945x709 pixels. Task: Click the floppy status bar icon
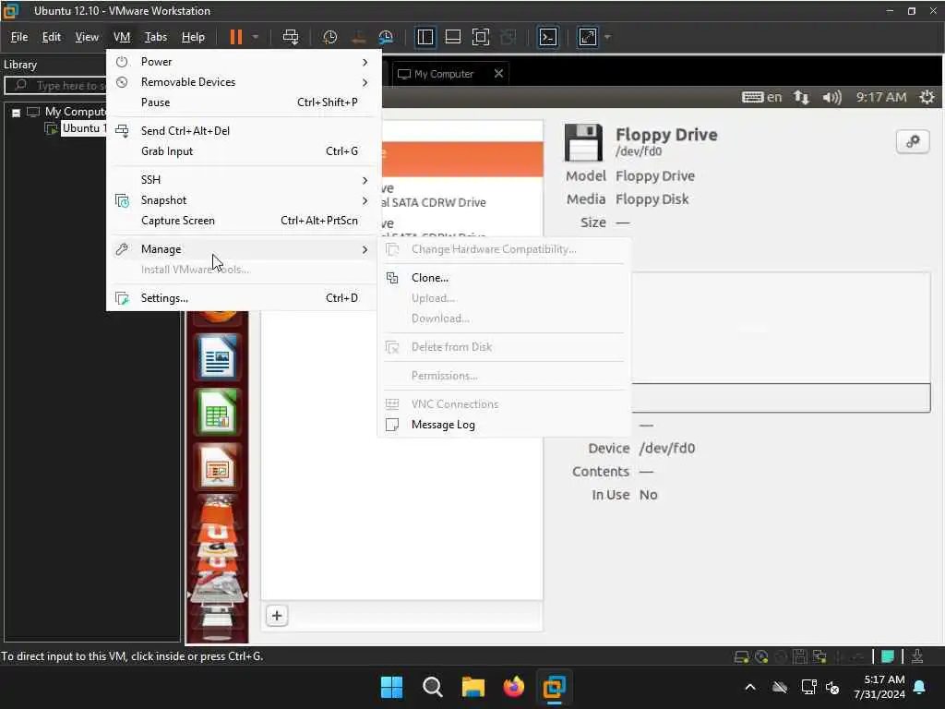800,656
